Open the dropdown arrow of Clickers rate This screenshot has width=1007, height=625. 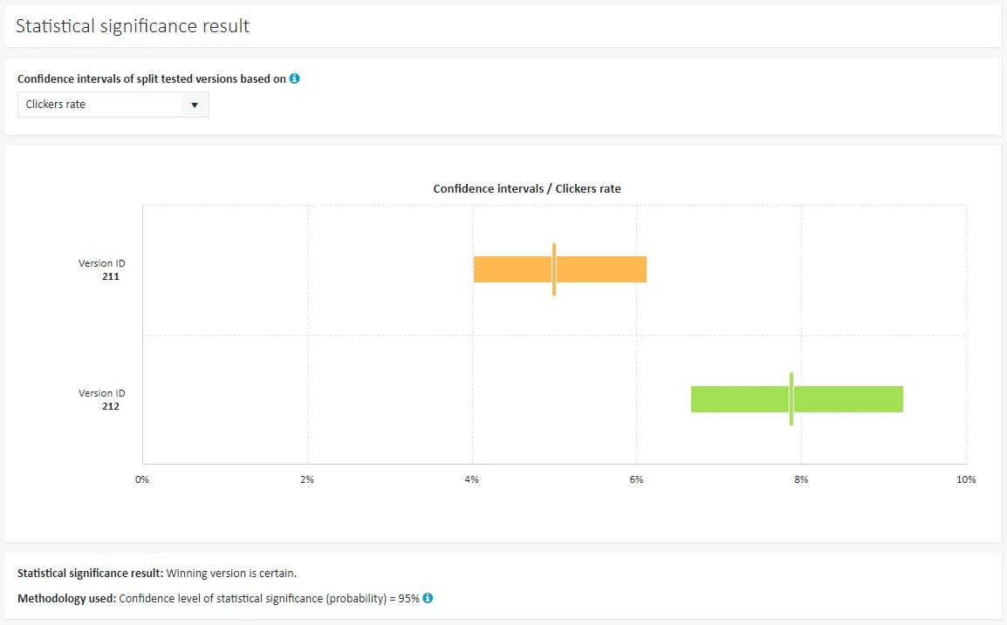[194, 105]
